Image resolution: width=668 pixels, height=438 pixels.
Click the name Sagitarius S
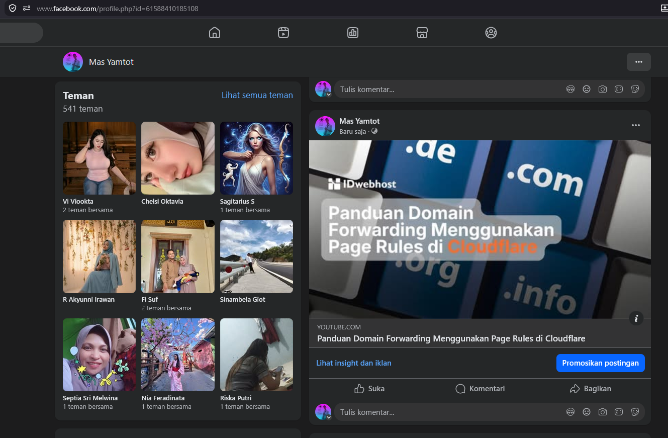(237, 201)
